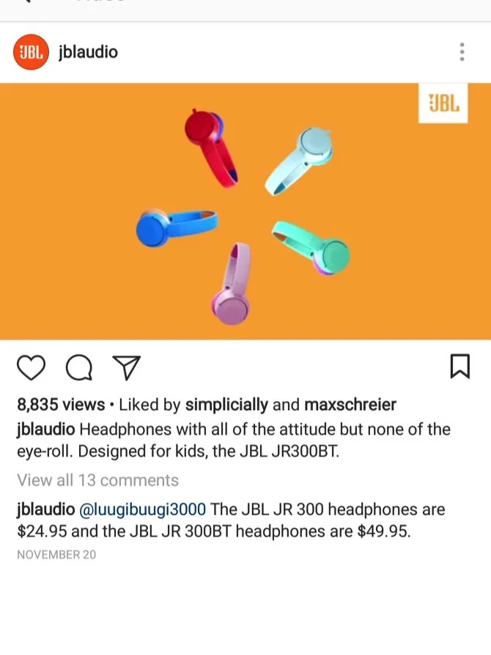The image size is (491, 655).
Task: Open the three-dot post options menu
Action: click(x=462, y=52)
